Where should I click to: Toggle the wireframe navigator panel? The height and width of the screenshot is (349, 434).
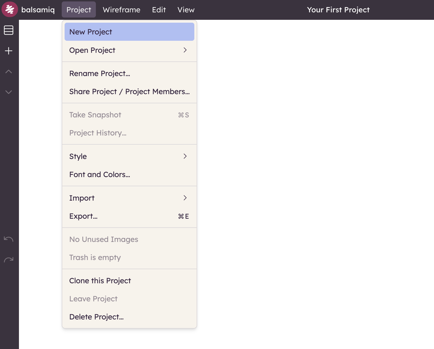pos(9,30)
